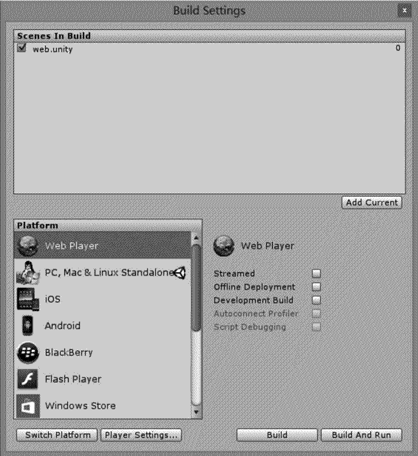Click the Switch Platform button

[x=57, y=435]
